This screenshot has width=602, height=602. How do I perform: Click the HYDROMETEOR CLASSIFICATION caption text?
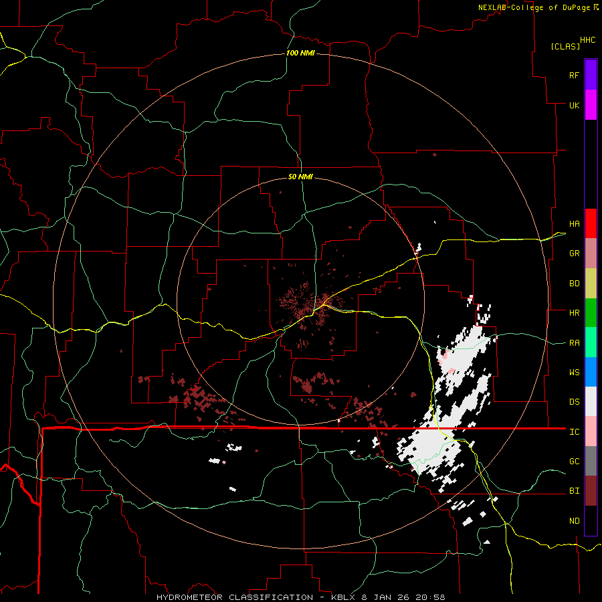pos(235,597)
